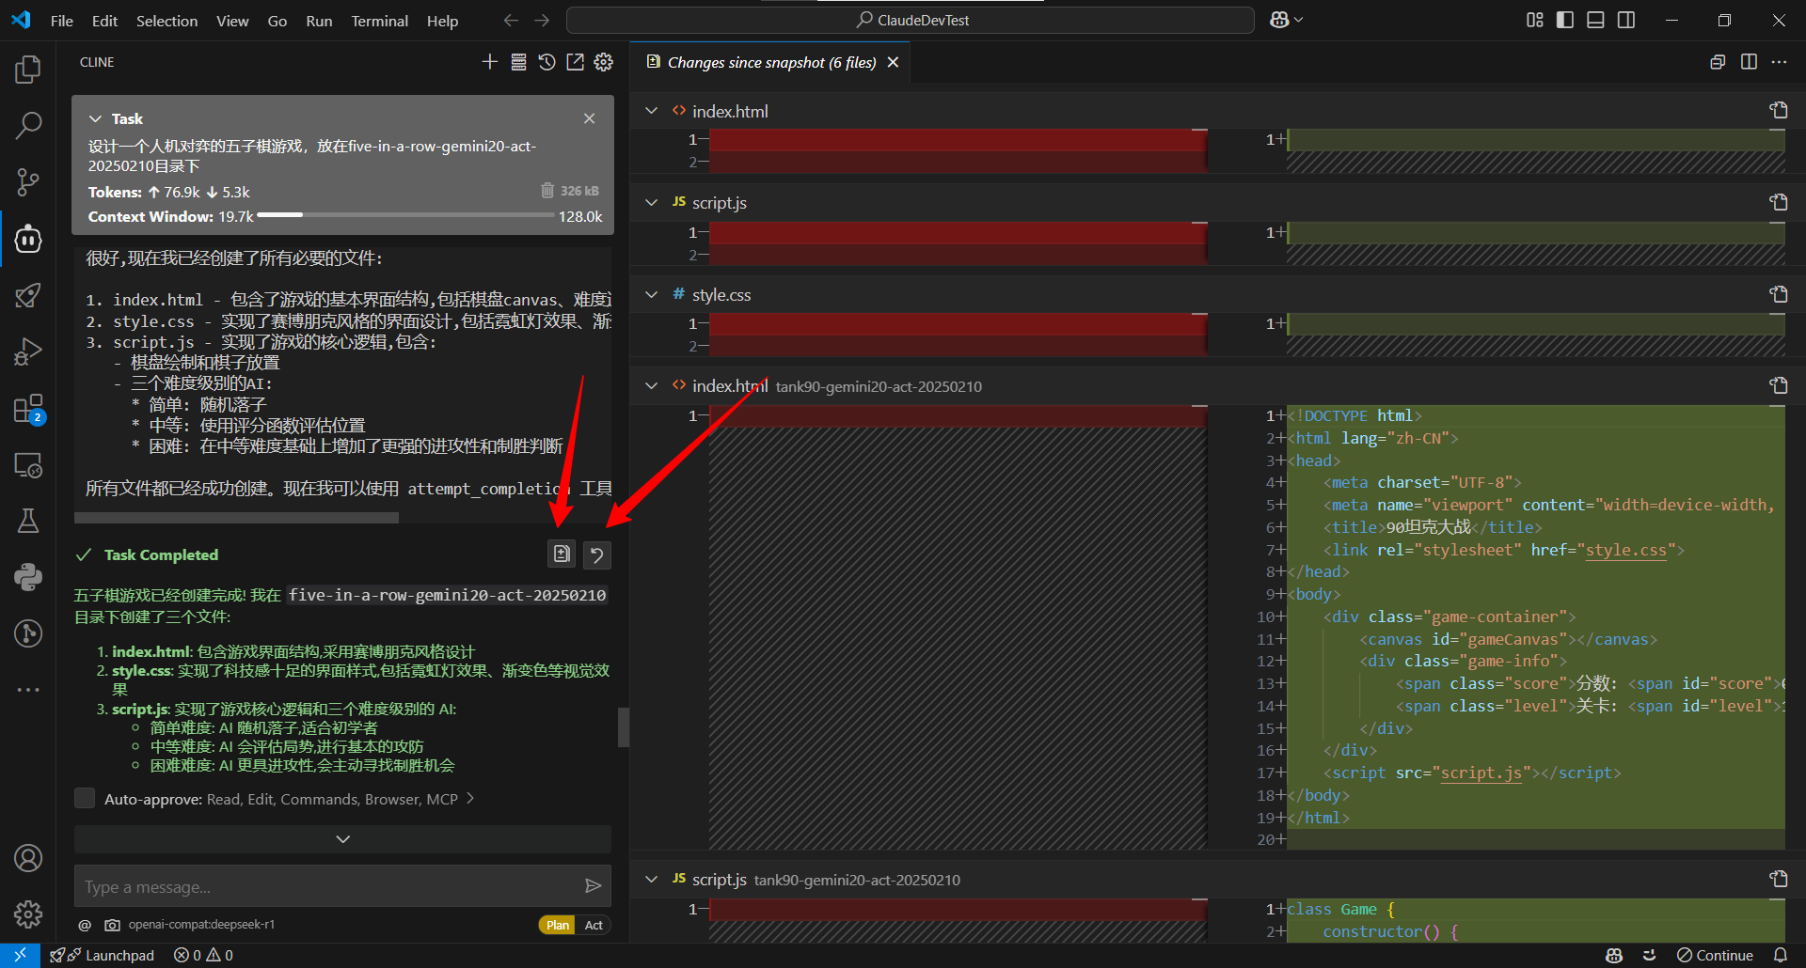1806x968 pixels.
Task: Open Customize Layout button in title bar
Action: 1535,20
